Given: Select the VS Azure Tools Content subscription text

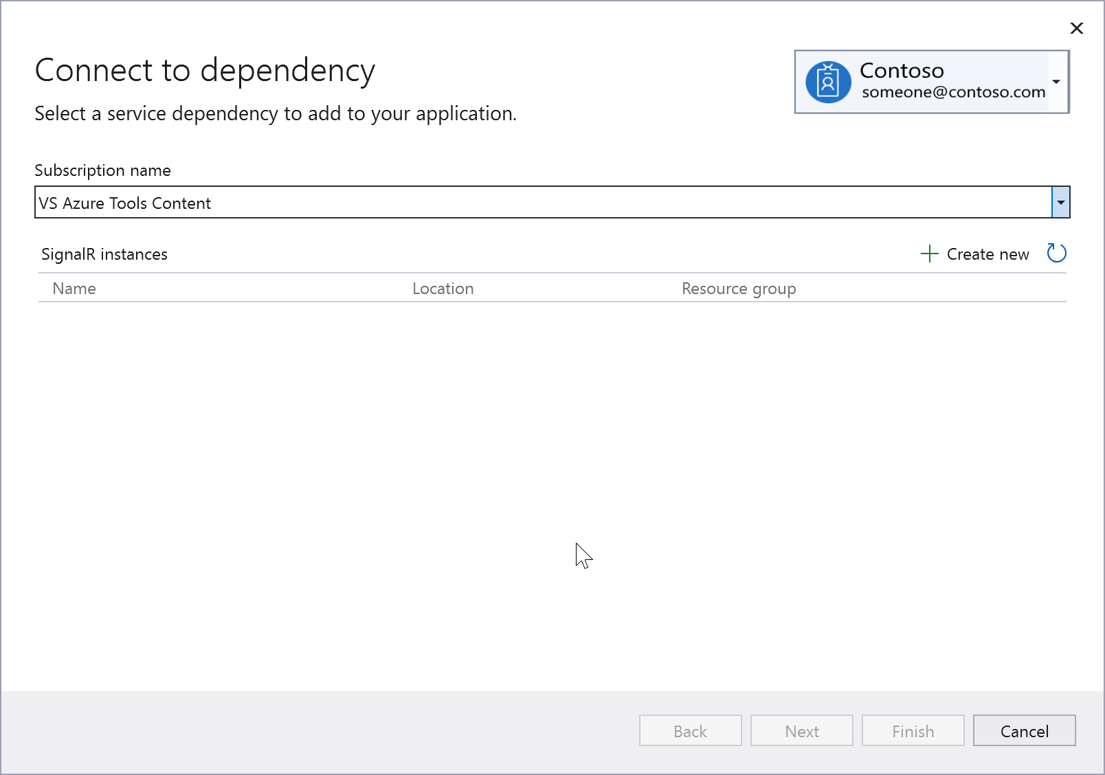Looking at the screenshot, I should tap(124, 203).
